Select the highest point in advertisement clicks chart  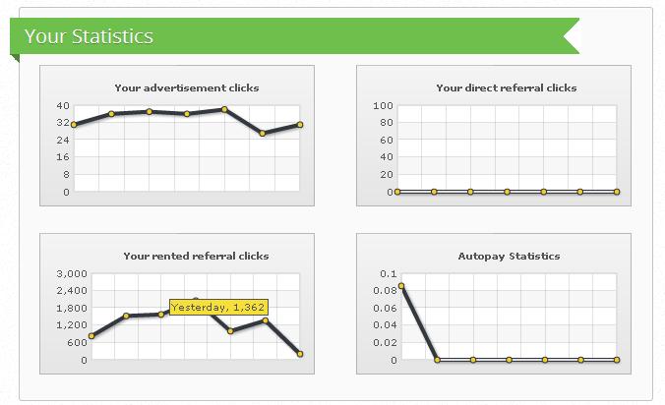tap(225, 109)
